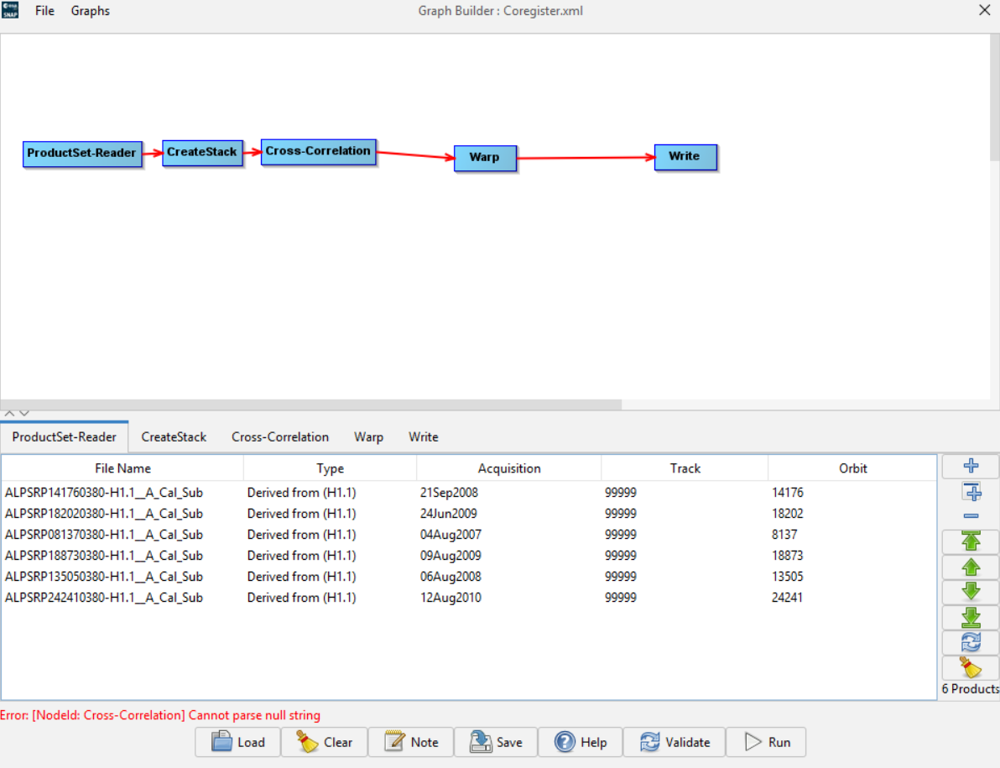Image resolution: width=1000 pixels, height=768 pixels.
Task: Switch to the Cross-Correlation tab
Action: (x=280, y=437)
